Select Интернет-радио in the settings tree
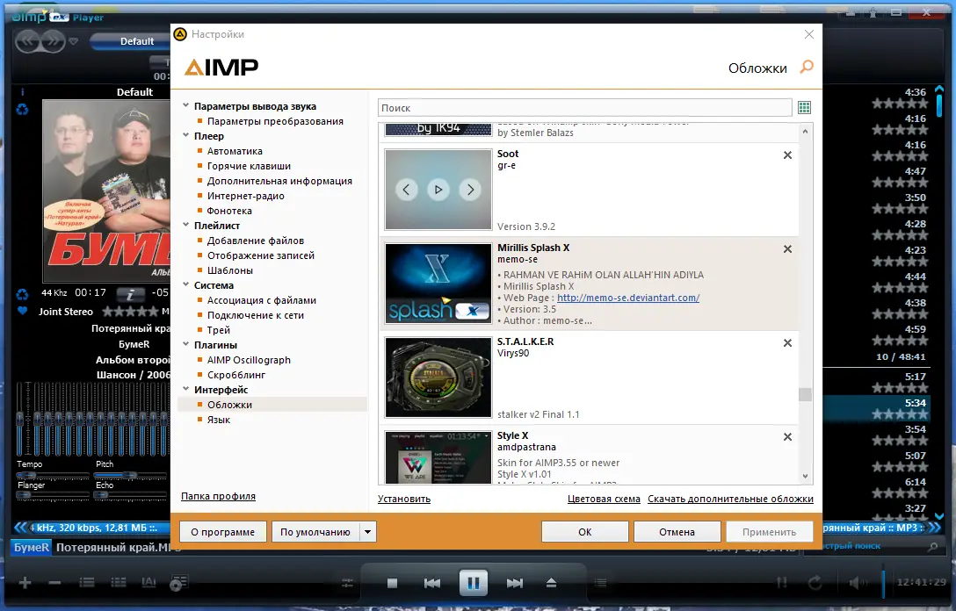Screen dimensions: 956x611 pyautogui.click(x=246, y=196)
